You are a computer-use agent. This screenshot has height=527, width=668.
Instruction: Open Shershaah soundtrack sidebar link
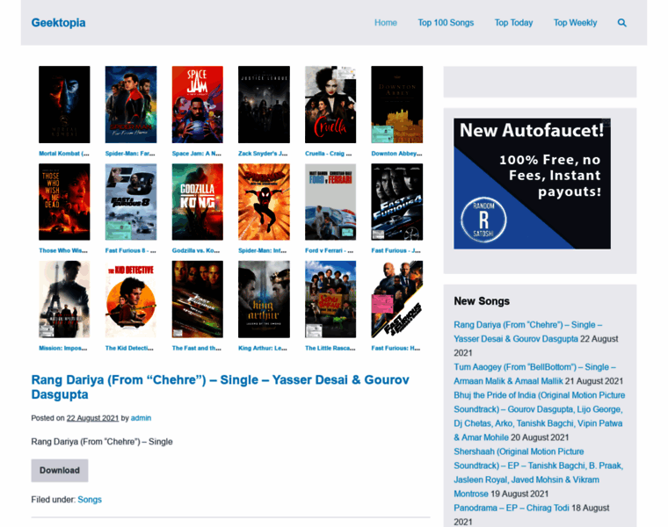539,472
